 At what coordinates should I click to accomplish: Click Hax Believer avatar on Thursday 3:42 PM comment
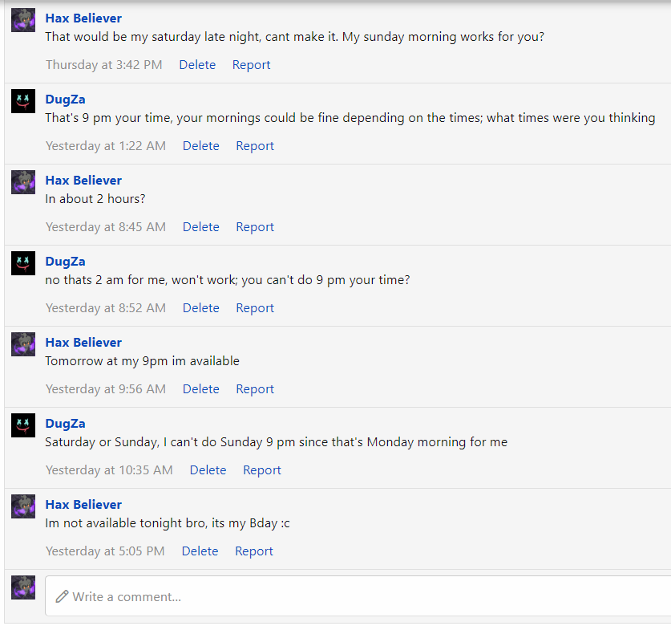23,20
